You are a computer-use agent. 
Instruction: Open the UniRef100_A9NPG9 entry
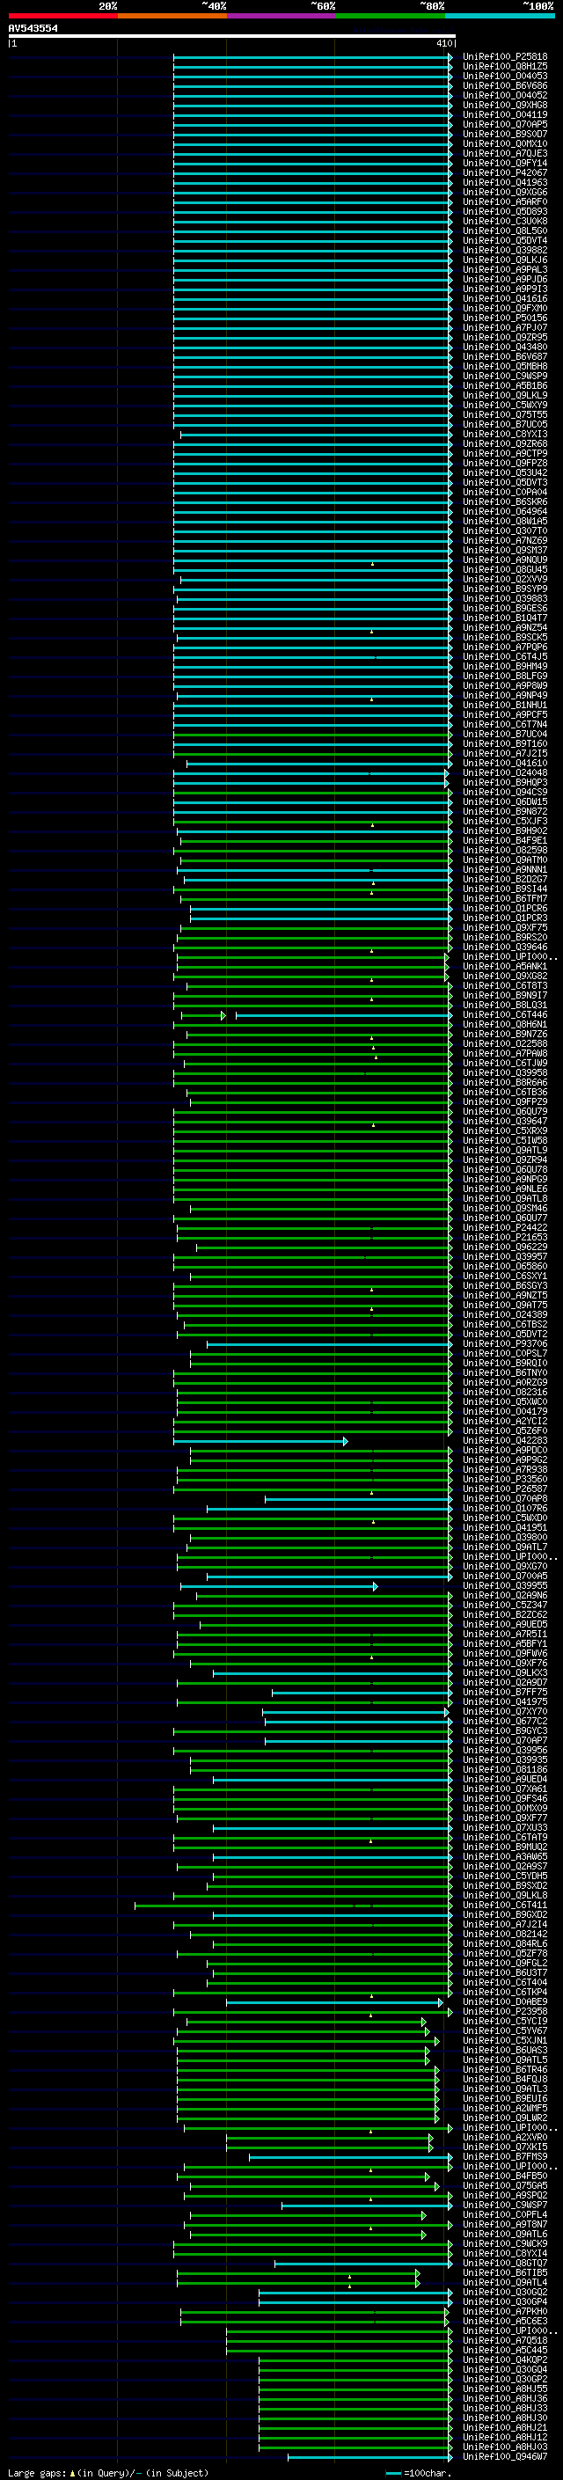point(505,1180)
